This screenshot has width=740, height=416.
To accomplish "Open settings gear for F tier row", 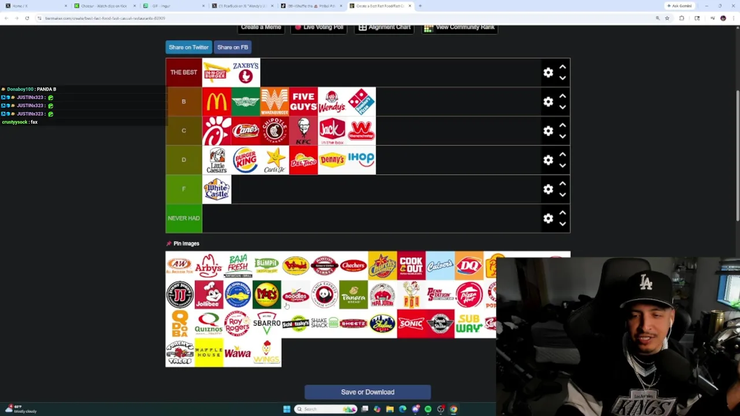I will click(x=548, y=190).
